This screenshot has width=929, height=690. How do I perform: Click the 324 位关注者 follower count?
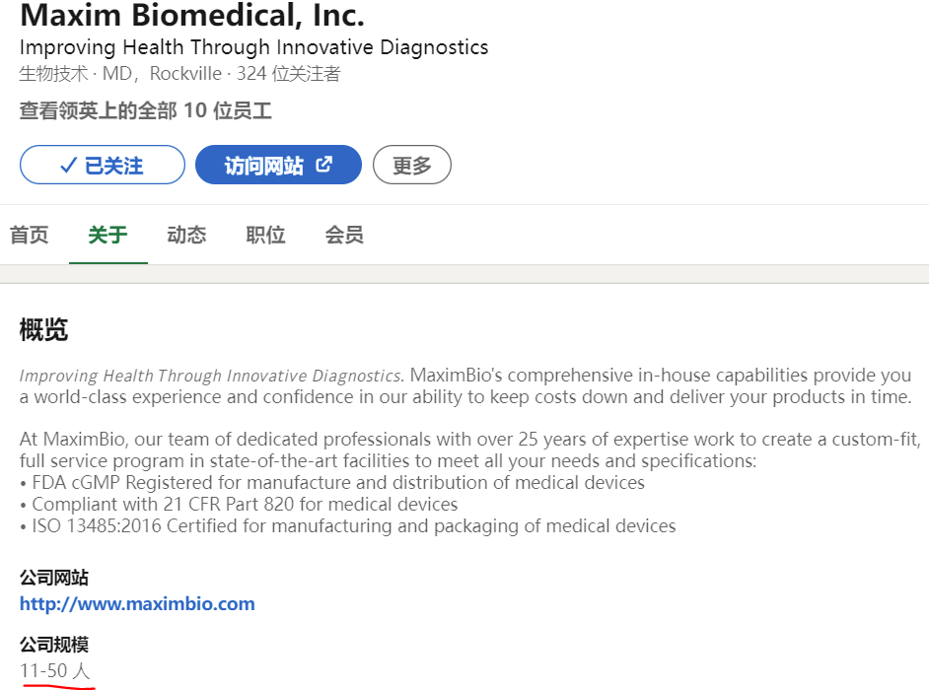[x=289, y=74]
